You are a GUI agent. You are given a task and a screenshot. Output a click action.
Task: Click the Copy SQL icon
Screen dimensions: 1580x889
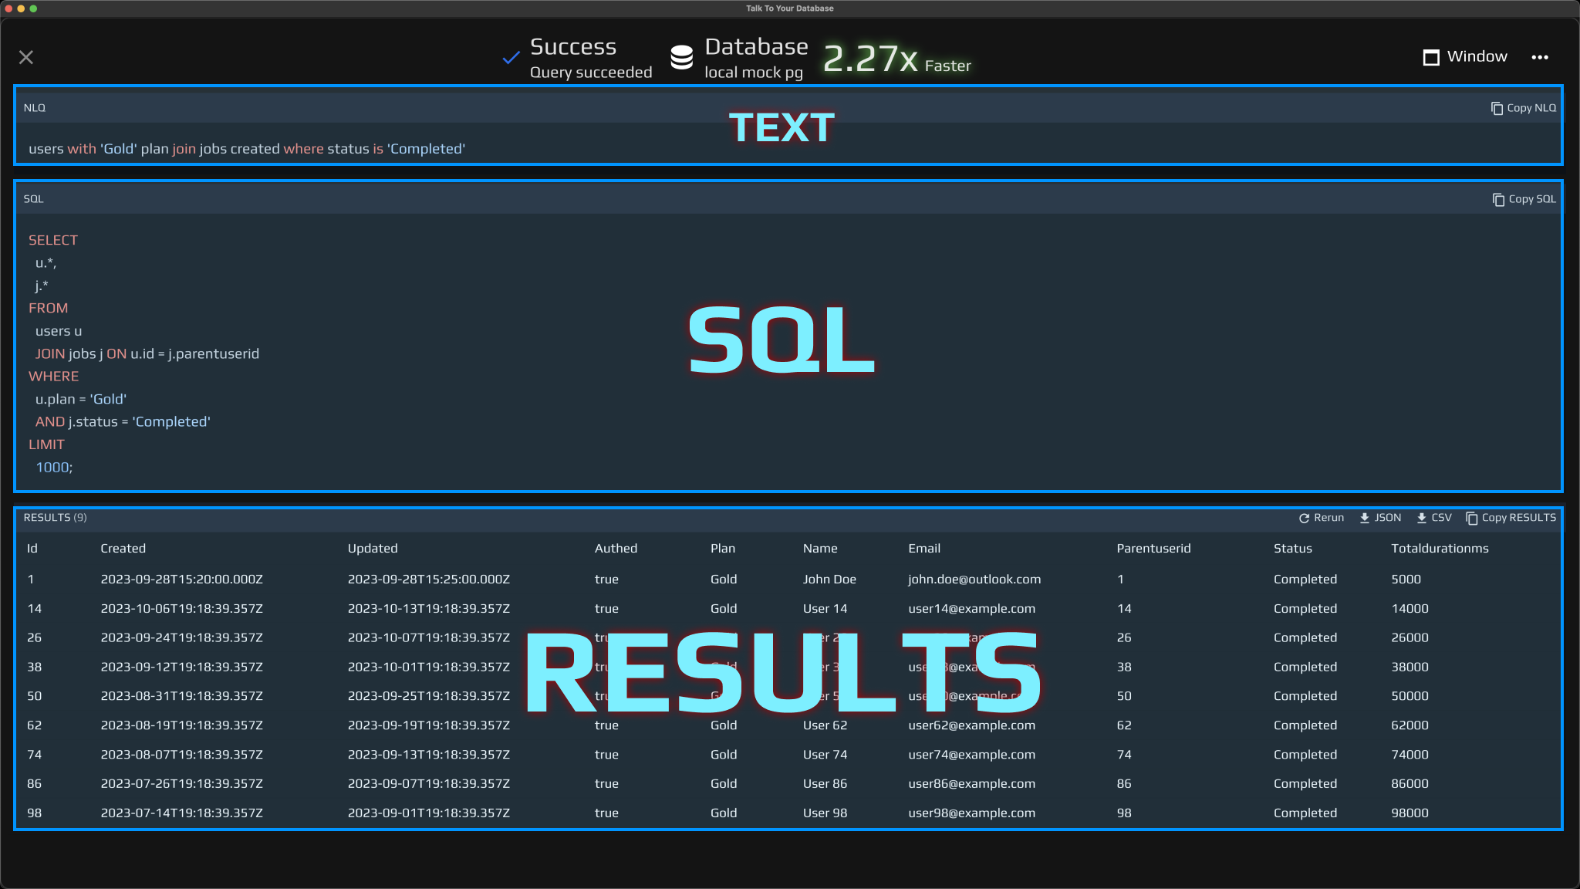coord(1498,199)
